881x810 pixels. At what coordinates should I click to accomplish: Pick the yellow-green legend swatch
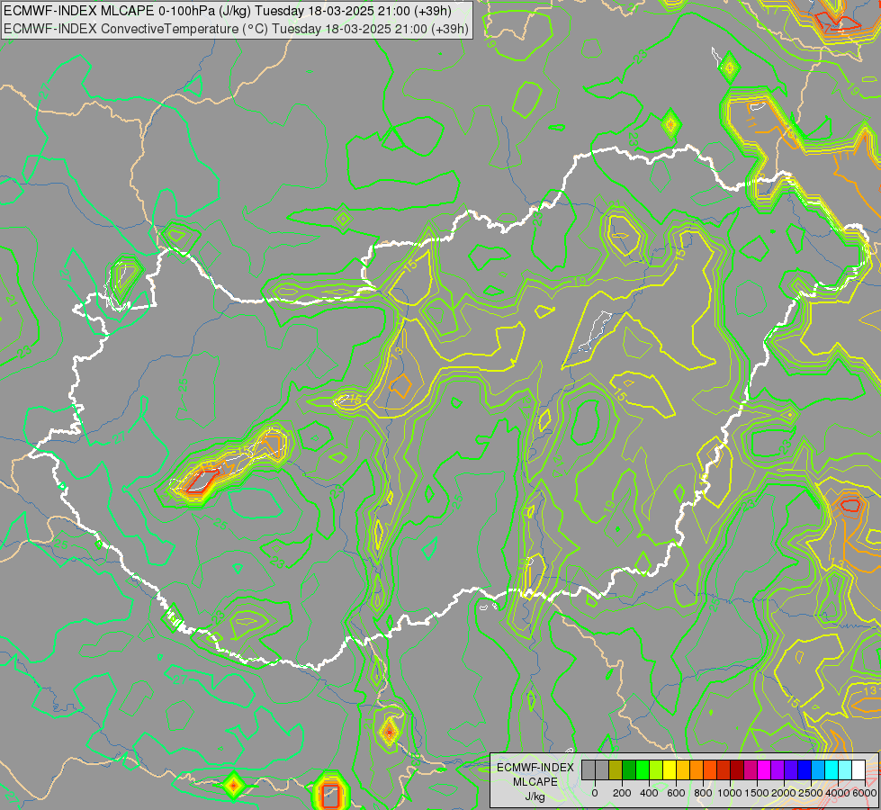tap(656, 770)
